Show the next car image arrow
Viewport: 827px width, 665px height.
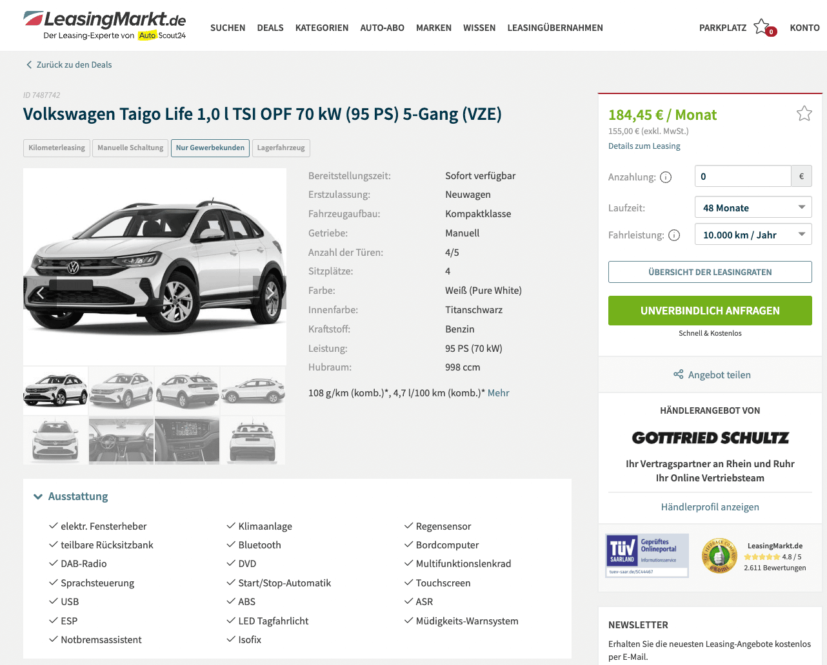tap(270, 293)
